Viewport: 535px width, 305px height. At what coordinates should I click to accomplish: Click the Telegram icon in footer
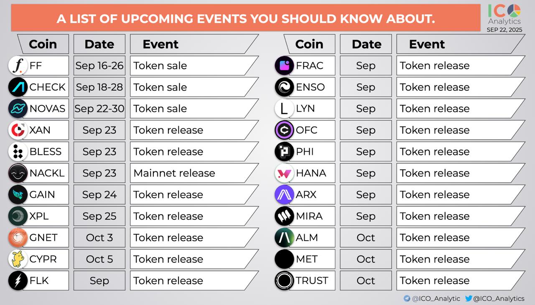click(x=407, y=298)
